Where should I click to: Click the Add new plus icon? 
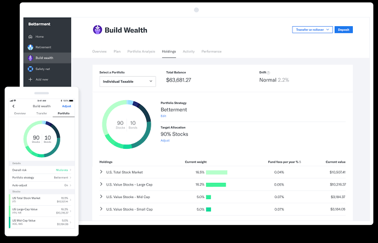point(31,79)
